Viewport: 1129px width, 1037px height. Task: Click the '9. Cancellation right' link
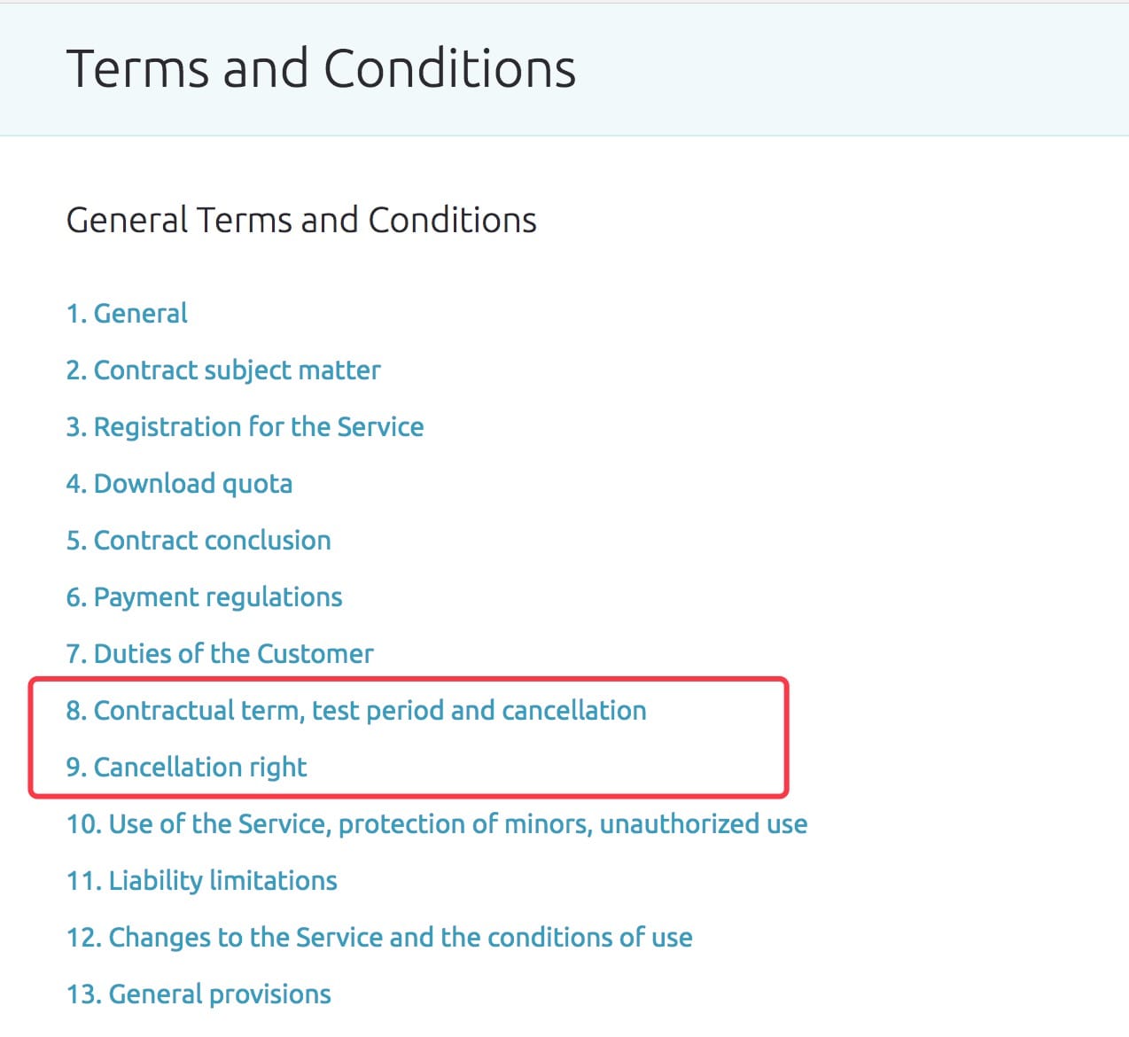(x=186, y=768)
